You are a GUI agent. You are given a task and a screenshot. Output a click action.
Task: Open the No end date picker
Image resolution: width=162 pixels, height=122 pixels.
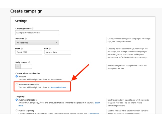click(58, 52)
